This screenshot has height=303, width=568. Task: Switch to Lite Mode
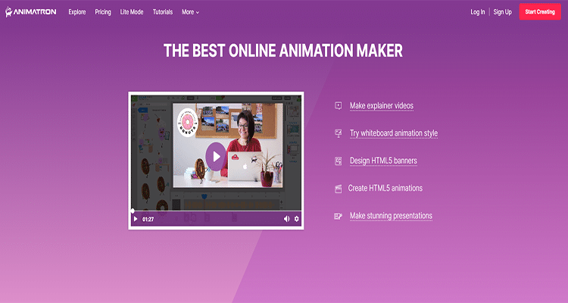132,12
